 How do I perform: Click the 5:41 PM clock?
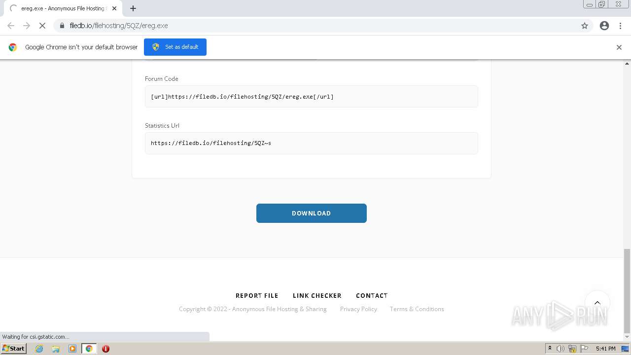(x=605, y=349)
